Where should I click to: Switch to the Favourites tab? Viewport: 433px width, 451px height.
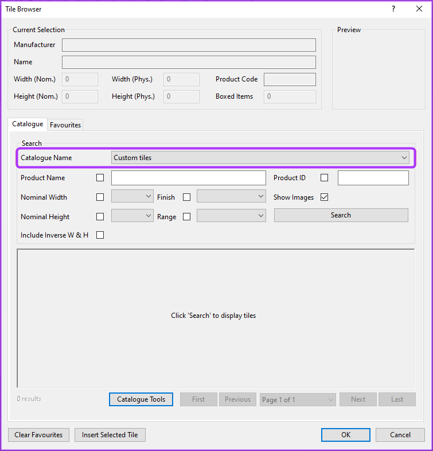(65, 125)
